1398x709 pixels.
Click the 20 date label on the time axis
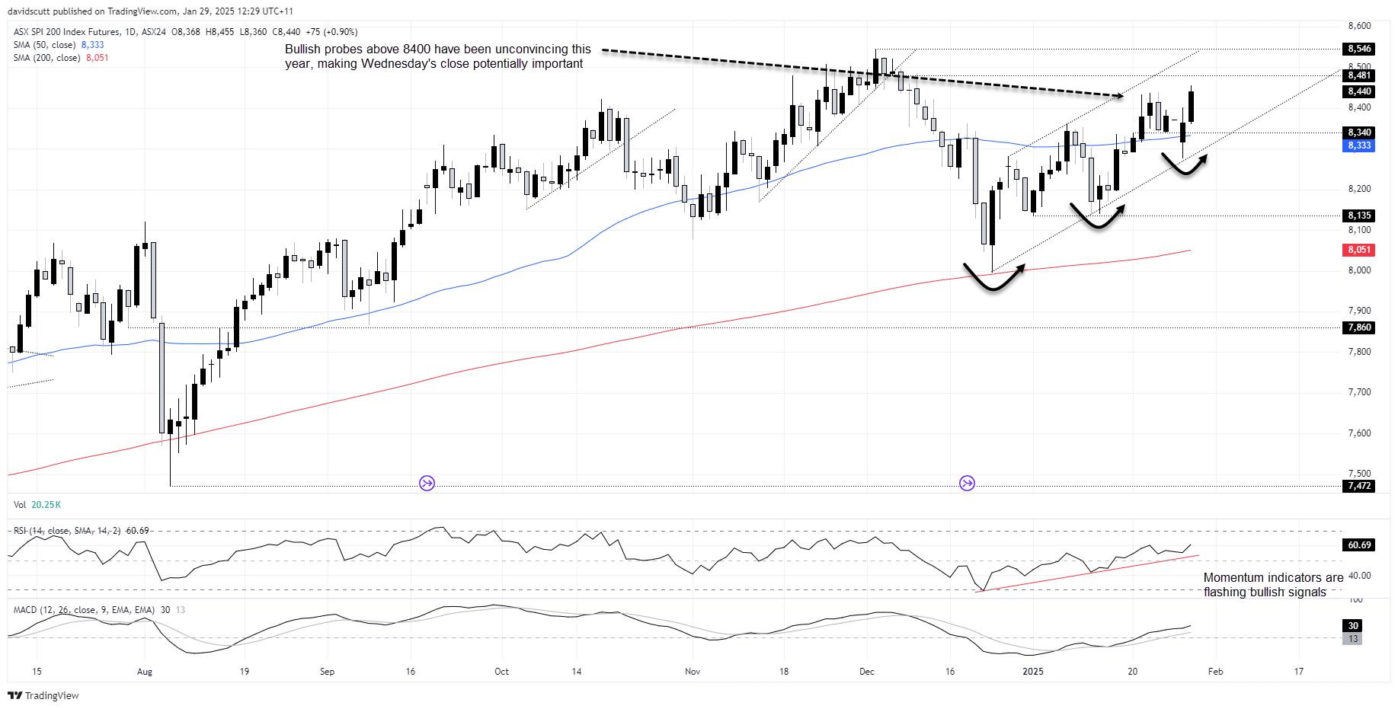pyautogui.click(x=1133, y=672)
